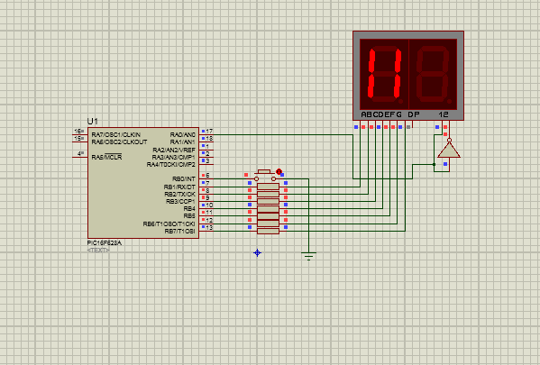Click the wire junction dot beside the inverter
This screenshot has width=540, height=365.
click(434, 165)
